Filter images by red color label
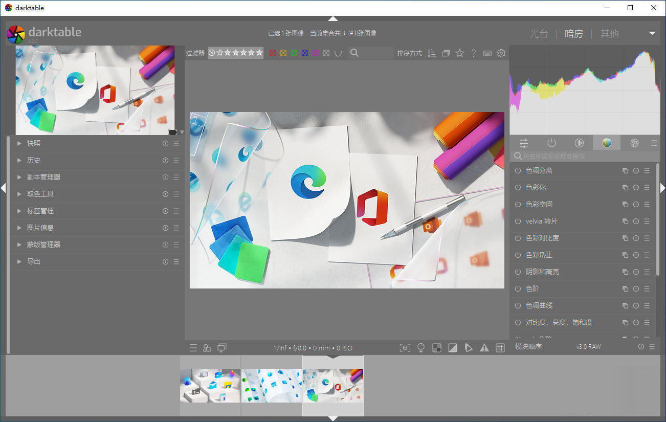This screenshot has height=422, width=666. (272, 53)
